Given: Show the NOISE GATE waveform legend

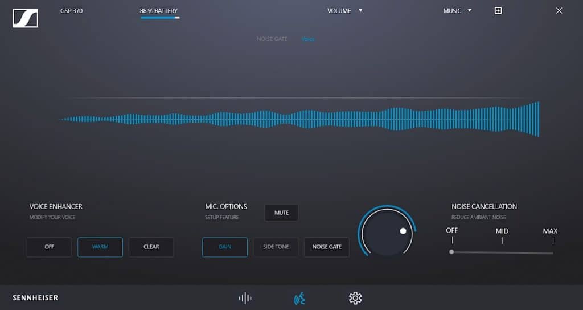Looking at the screenshot, I should click(x=272, y=39).
